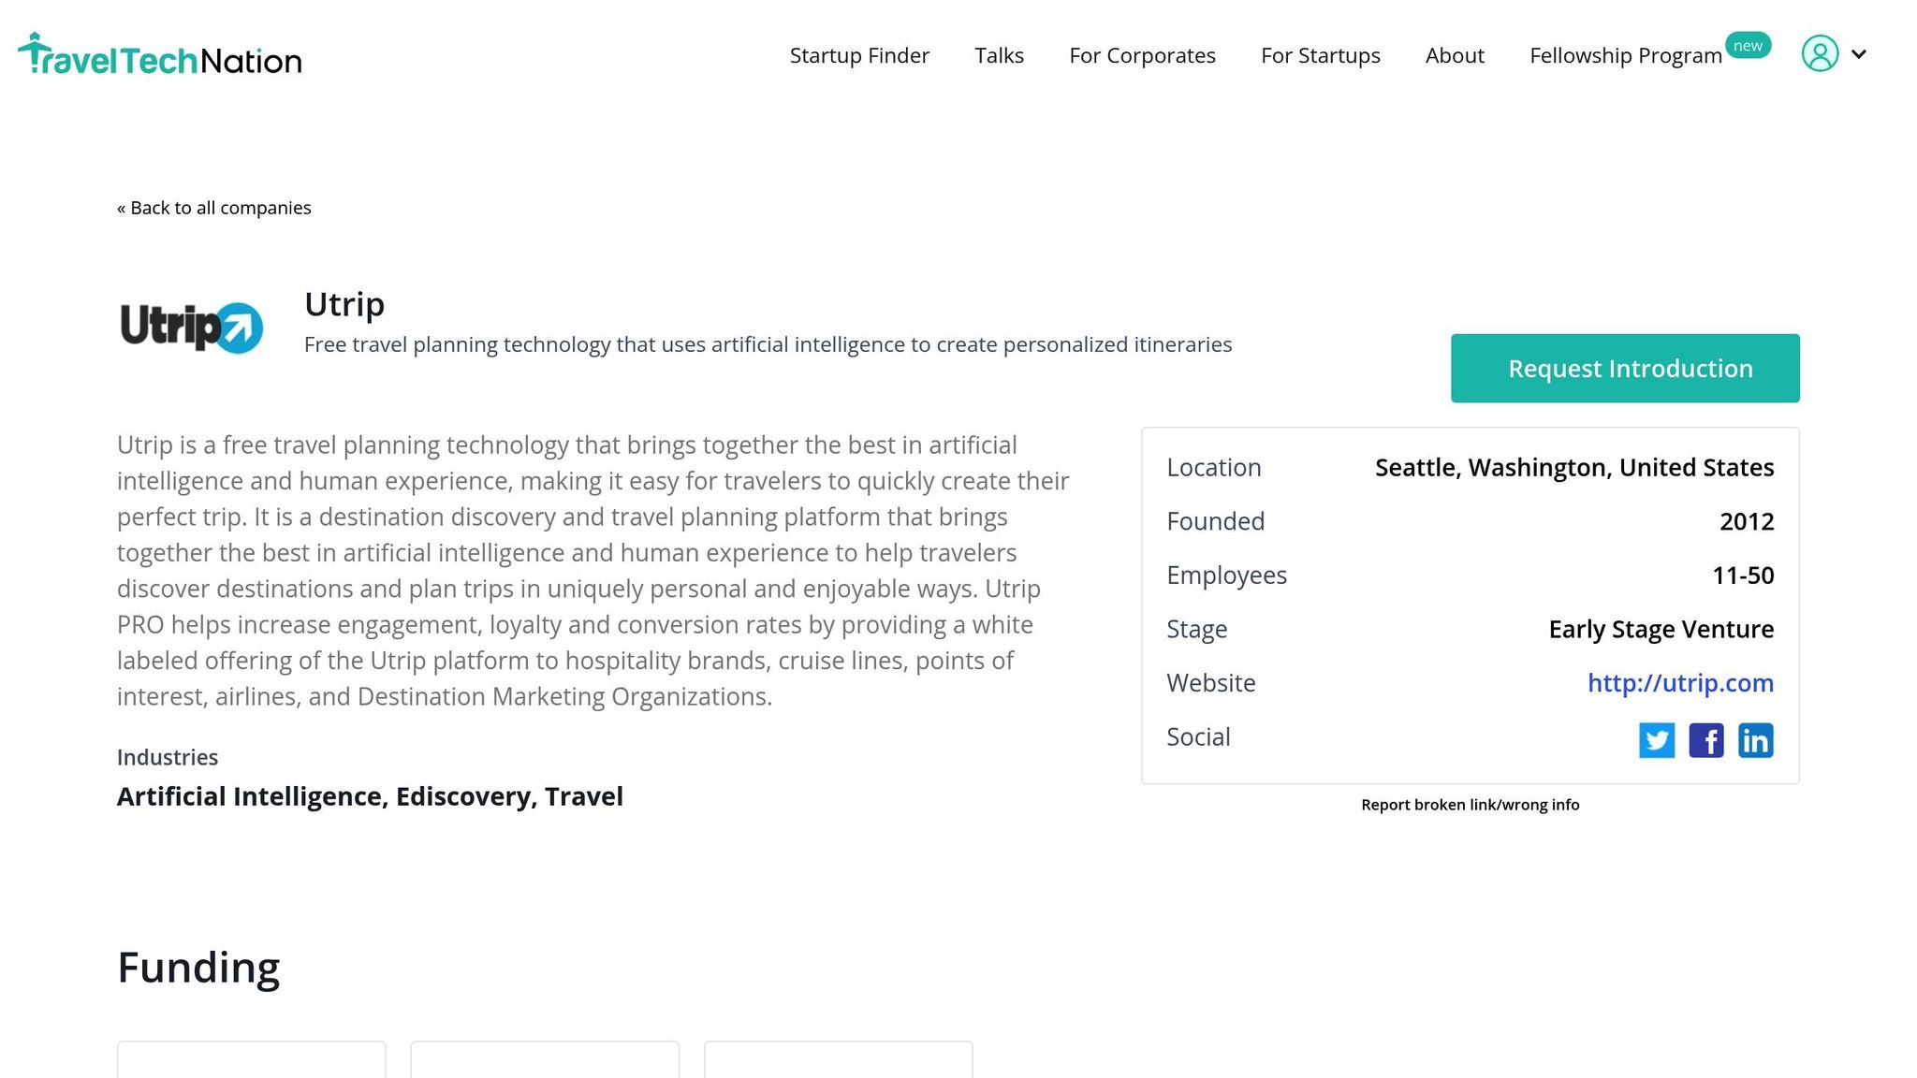Click the Early Stage Venture value
This screenshot has height=1078, width=1917.
(x=1661, y=630)
